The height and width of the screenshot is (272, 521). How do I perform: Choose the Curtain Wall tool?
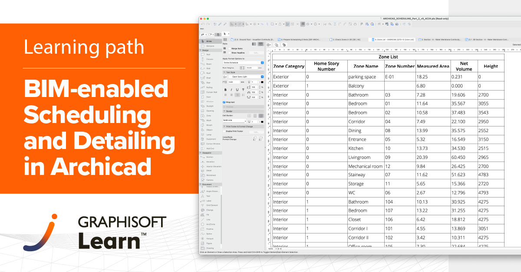click(x=210, y=92)
